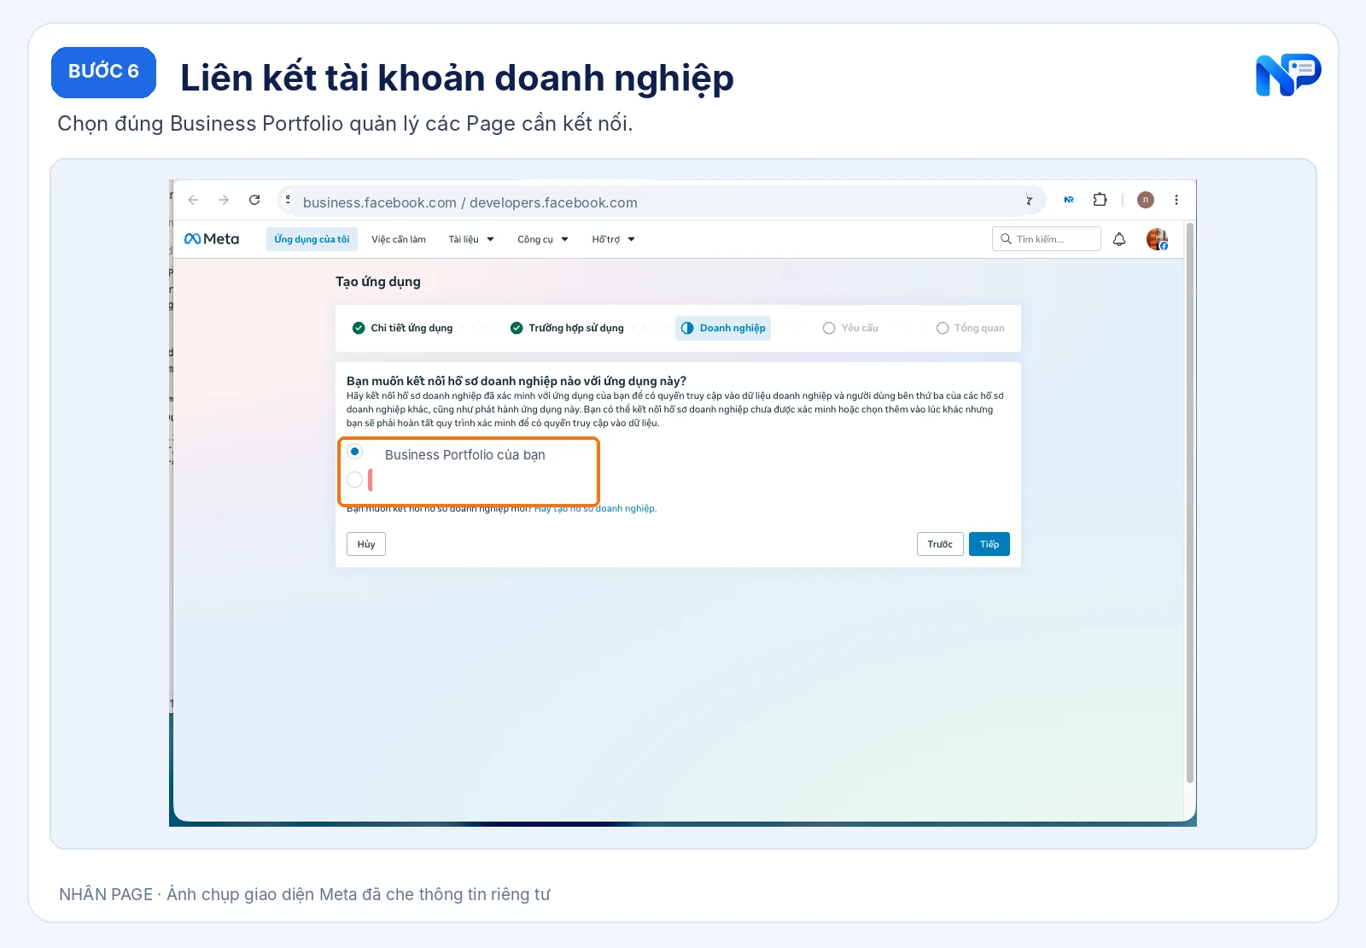1366x948 pixels.
Task: Go to the 'Trường hợp sử dụng' step
Action: pyautogui.click(x=567, y=328)
